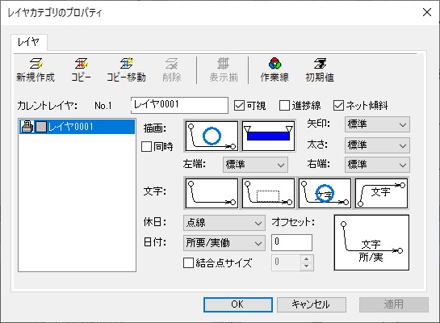440x323 pixels.
Task: Enable the 同時 checkbox
Action: coord(146,146)
